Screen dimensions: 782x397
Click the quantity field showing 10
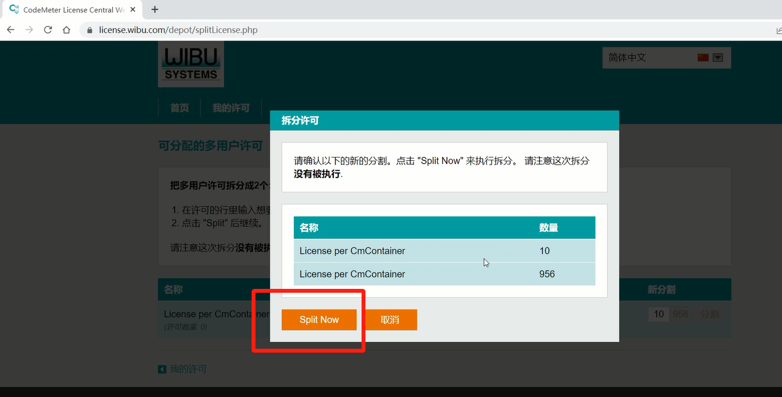[659, 314]
